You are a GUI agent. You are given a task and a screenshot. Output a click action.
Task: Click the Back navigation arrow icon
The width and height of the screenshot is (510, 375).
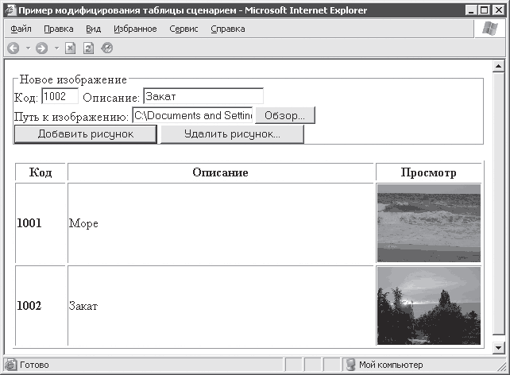click(13, 48)
